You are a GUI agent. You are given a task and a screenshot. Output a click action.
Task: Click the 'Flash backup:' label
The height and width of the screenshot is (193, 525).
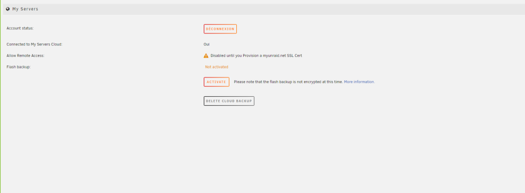point(19,67)
